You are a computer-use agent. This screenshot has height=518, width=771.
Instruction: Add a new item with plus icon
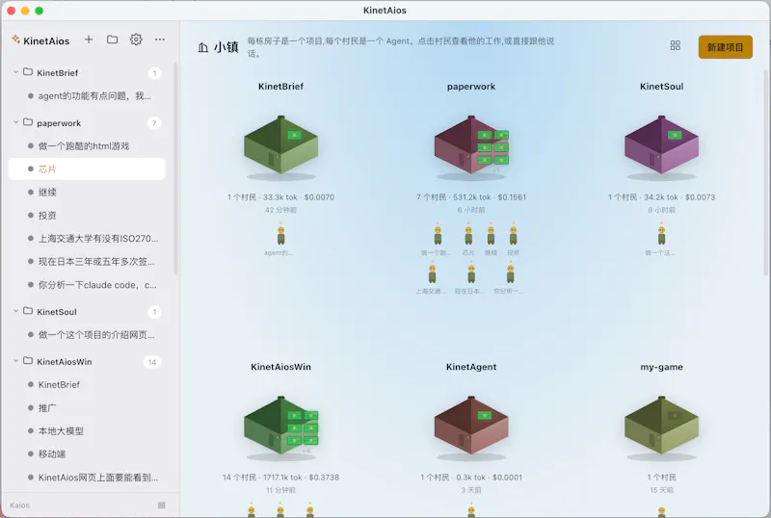[89, 39]
